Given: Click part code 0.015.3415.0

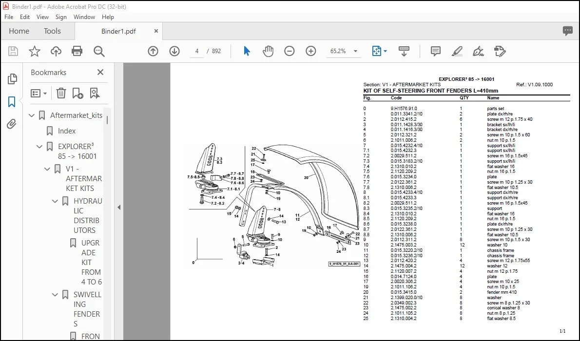Looking at the screenshot, I should [x=404, y=292].
